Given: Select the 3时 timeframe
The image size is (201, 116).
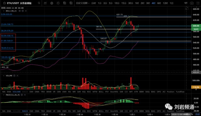Looking at the screenshot, I should click(x=148, y=3).
